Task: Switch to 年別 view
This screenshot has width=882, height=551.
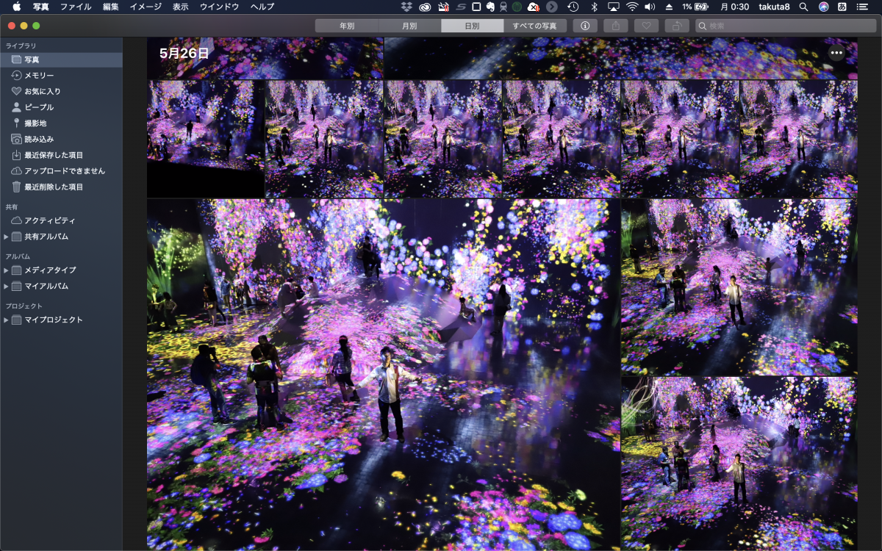Action: pos(347,26)
